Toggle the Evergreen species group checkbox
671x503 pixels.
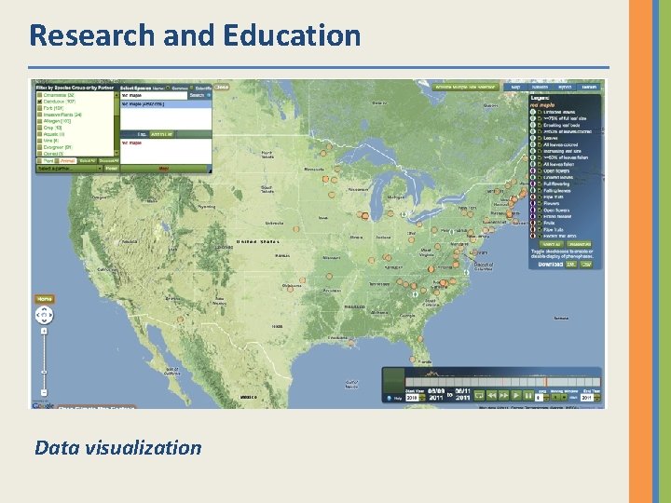(39, 147)
